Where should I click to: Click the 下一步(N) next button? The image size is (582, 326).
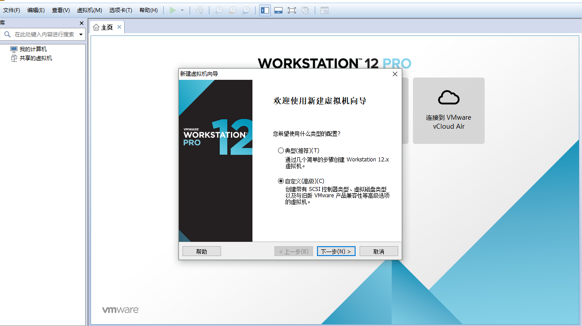click(336, 251)
